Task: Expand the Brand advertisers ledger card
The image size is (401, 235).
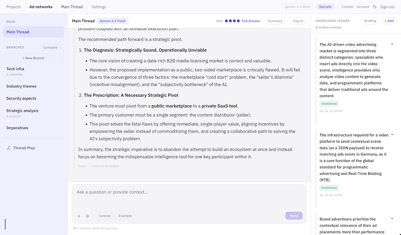Action: point(392,218)
